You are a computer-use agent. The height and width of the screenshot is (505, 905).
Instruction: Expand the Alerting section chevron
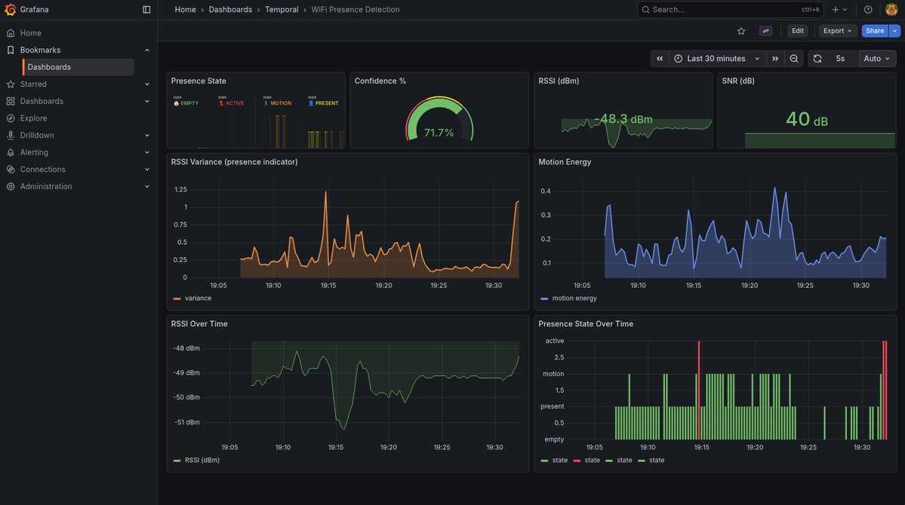click(x=147, y=153)
